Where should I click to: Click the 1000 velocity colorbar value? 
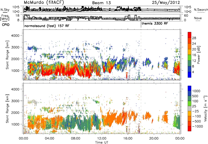click(x=196, y=91)
